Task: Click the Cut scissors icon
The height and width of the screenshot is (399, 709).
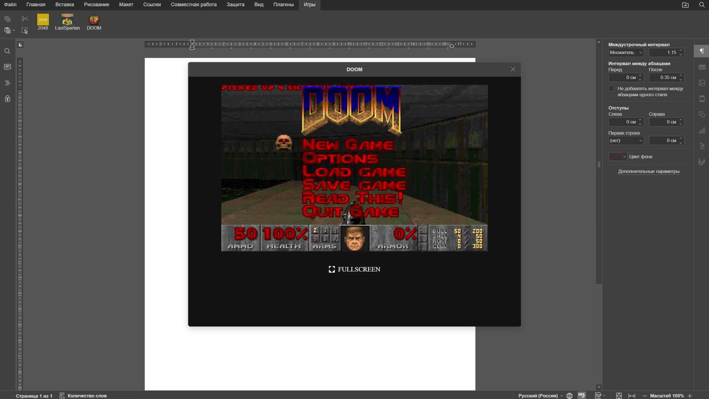Action: coord(25,19)
